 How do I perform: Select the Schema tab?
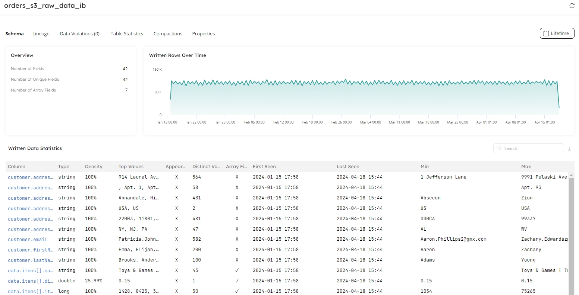pos(15,34)
